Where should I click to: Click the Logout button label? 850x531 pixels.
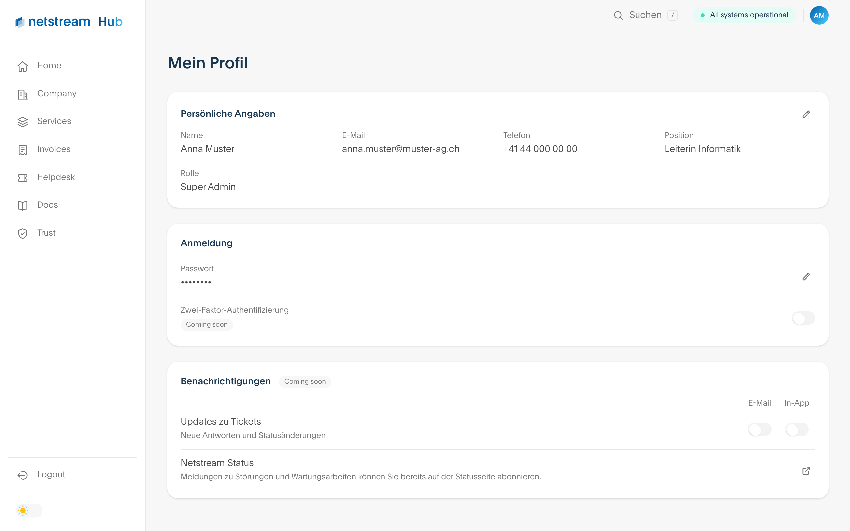click(51, 475)
